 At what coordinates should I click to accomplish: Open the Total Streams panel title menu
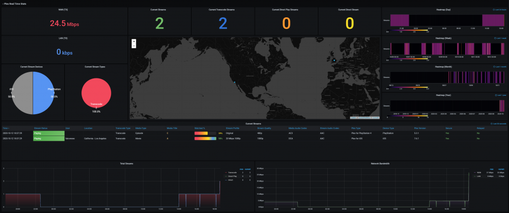(x=127, y=164)
